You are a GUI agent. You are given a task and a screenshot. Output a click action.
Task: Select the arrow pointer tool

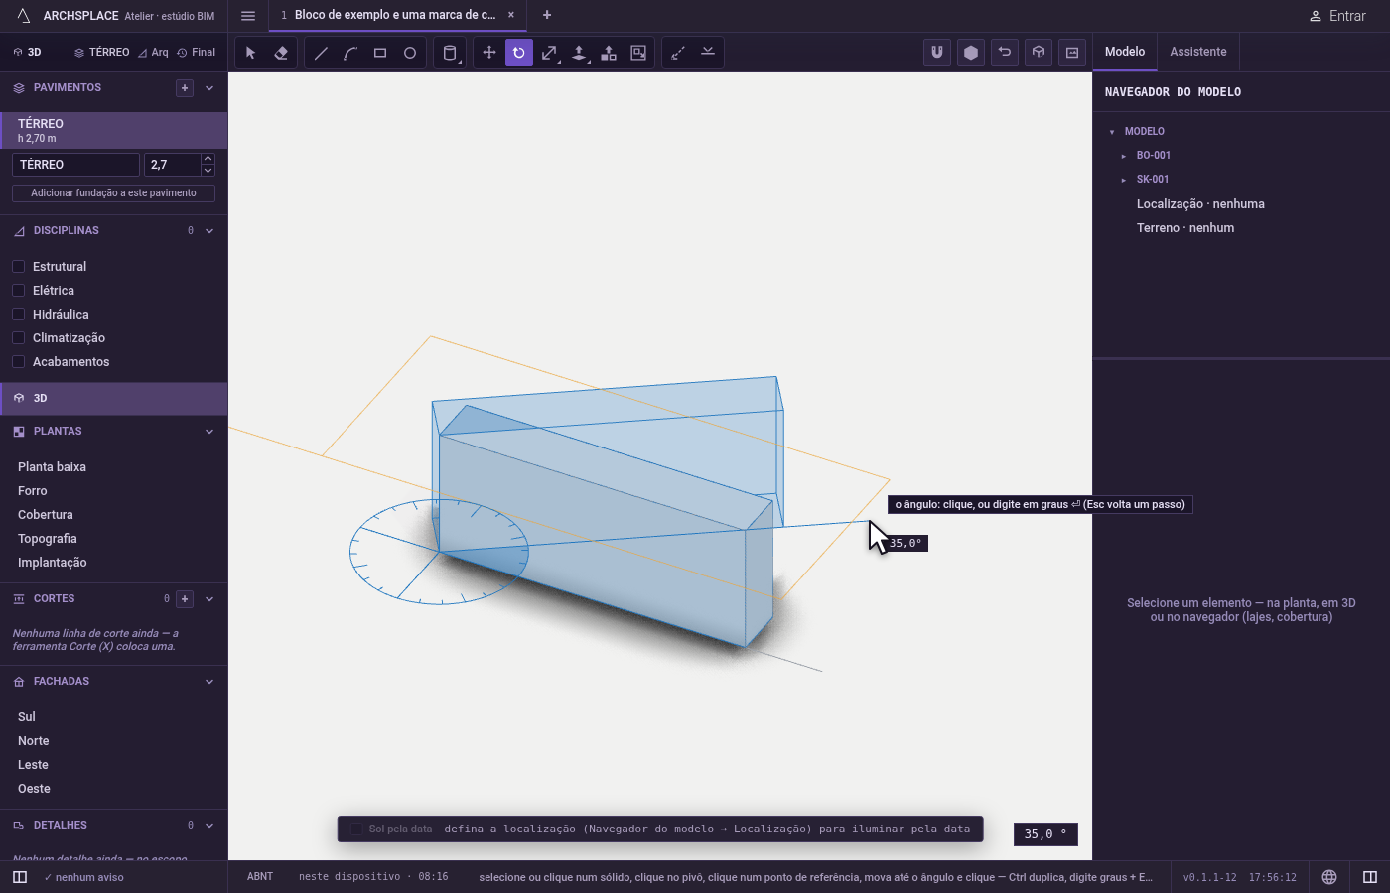pyautogui.click(x=251, y=53)
